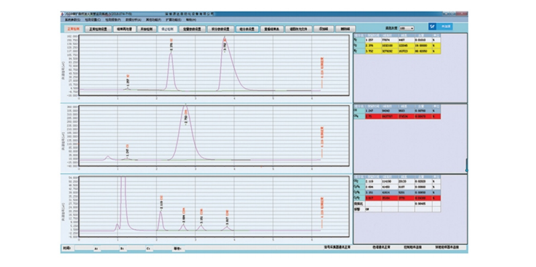The image size is (536, 267).
Task: Click the 开始检测 start detection button
Action: (147, 29)
